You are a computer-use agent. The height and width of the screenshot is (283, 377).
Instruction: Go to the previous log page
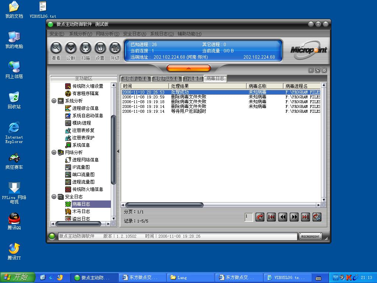coord(282,217)
